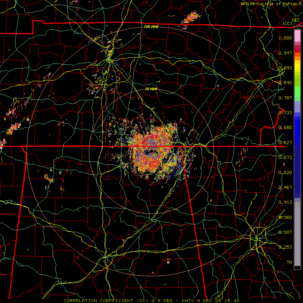
Task: Click the 0.253 value on the color scale
Action: [285, 247]
